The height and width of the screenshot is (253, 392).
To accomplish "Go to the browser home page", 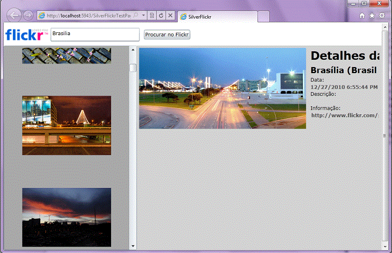I will point(362,16).
